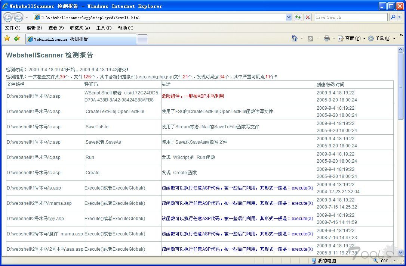The height and width of the screenshot is (266, 406).
Task: Click the Live Search input box
Action: point(351,17)
